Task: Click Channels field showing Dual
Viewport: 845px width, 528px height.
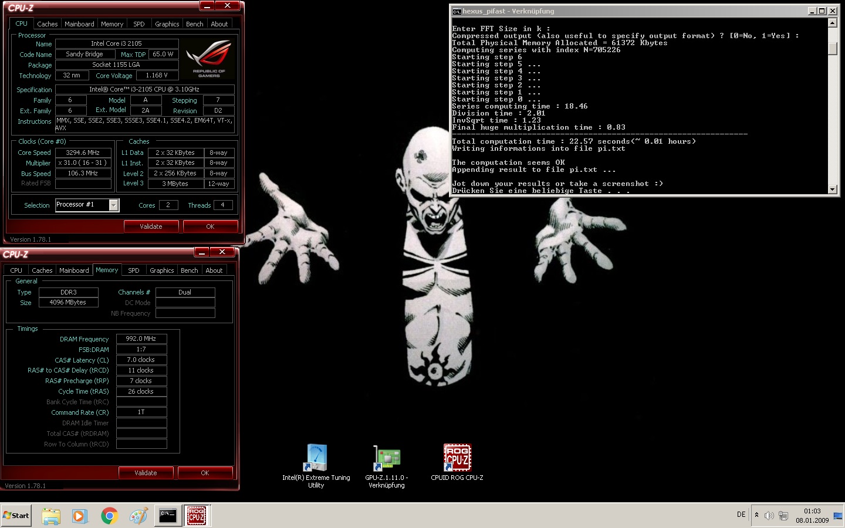Action: [x=185, y=292]
